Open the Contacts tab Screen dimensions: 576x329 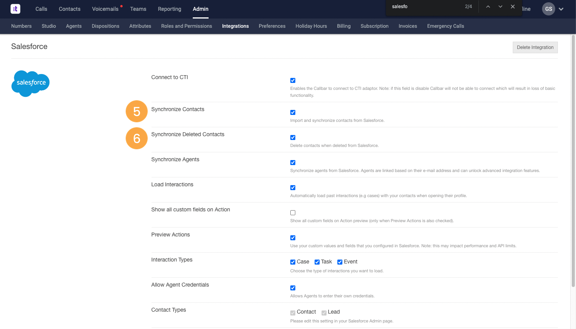[x=70, y=9]
